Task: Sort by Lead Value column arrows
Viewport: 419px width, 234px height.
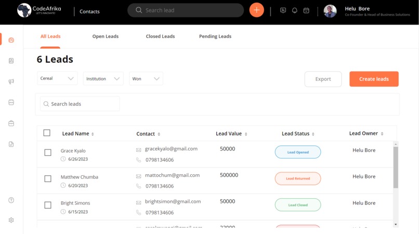Action: pos(246,134)
